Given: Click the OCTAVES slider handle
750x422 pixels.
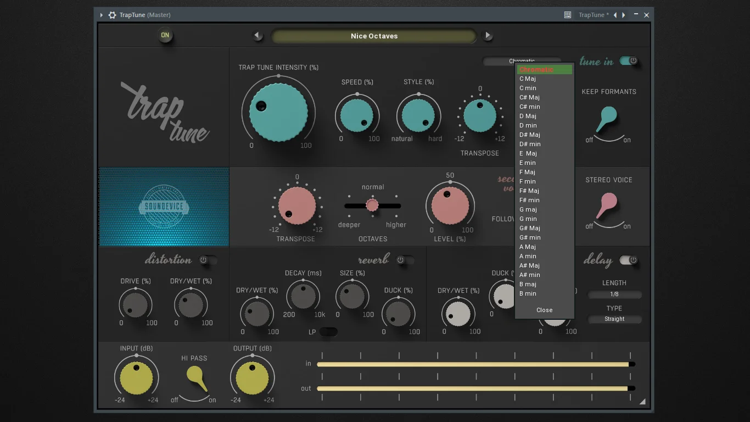Looking at the screenshot, I should (x=372, y=206).
